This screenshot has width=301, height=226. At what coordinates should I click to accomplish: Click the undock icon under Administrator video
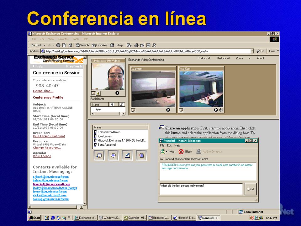(x=93, y=94)
